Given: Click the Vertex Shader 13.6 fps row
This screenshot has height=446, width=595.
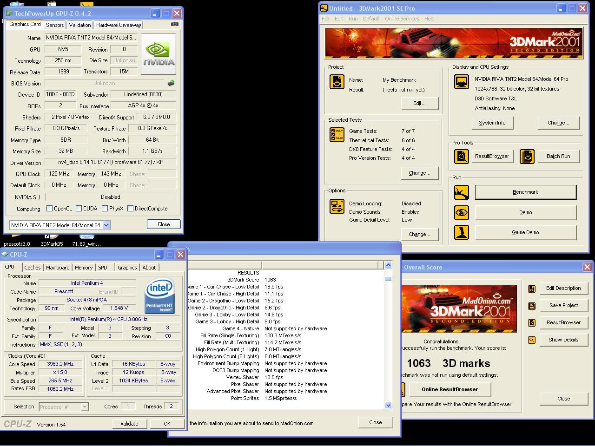Looking at the screenshot, I should tap(285, 377).
